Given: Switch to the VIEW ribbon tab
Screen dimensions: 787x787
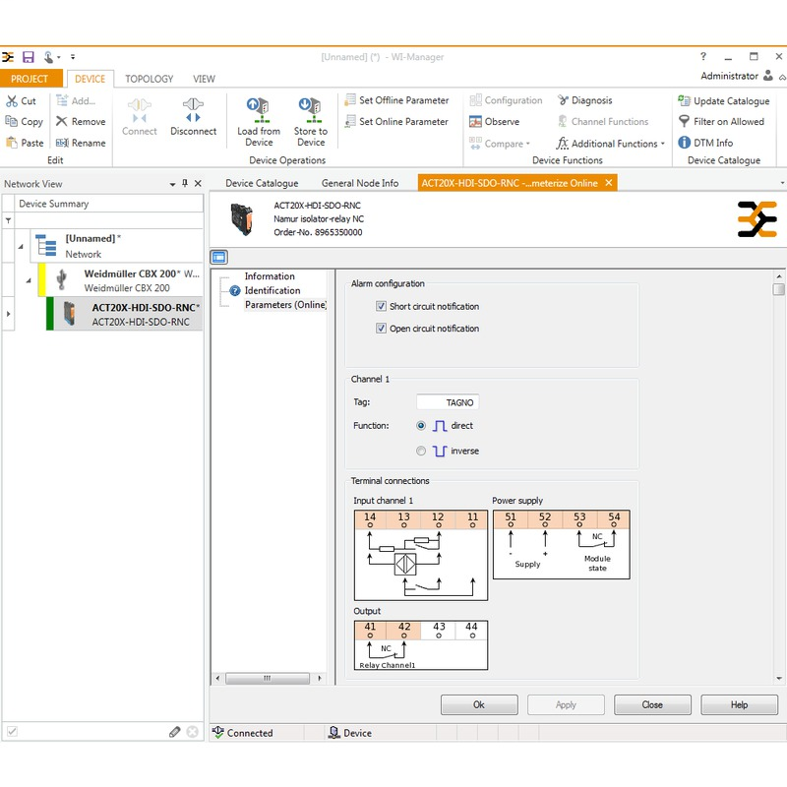Looking at the screenshot, I should pyautogui.click(x=204, y=79).
